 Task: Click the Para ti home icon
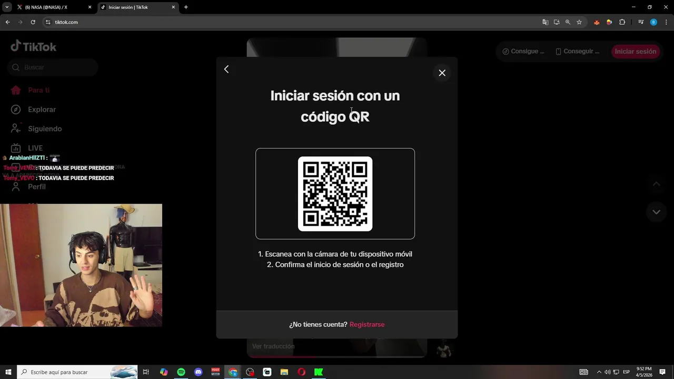(x=16, y=90)
